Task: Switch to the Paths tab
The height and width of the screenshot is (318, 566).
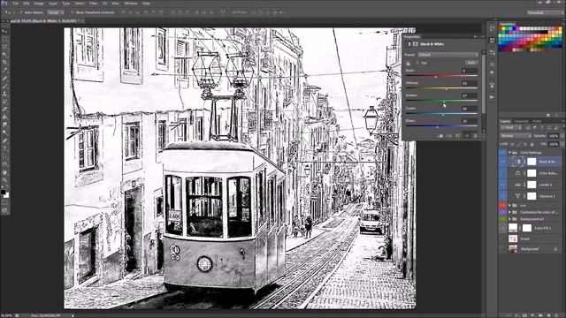Action: click(x=537, y=121)
